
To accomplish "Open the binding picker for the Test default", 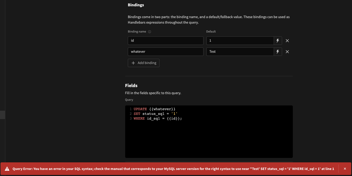I will coord(278,51).
